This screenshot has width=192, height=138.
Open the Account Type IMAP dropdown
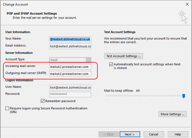(x=70, y=60)
